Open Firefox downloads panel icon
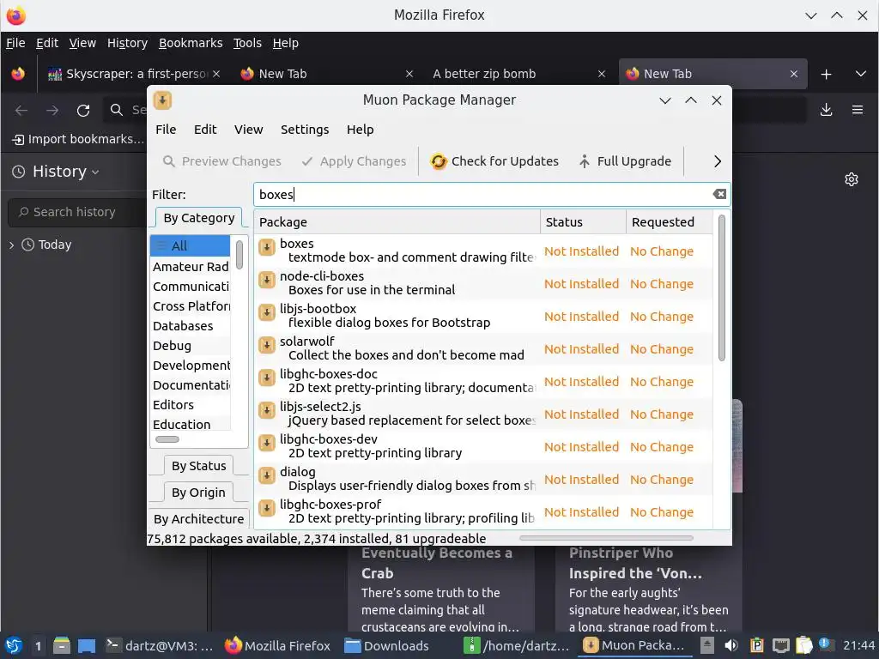Viewport: 879px width, 659px height. pos(826,110)
